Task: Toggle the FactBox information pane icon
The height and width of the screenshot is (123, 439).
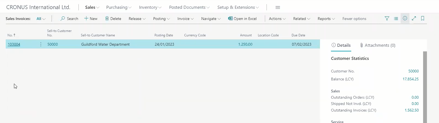Action: pos(405,18)
